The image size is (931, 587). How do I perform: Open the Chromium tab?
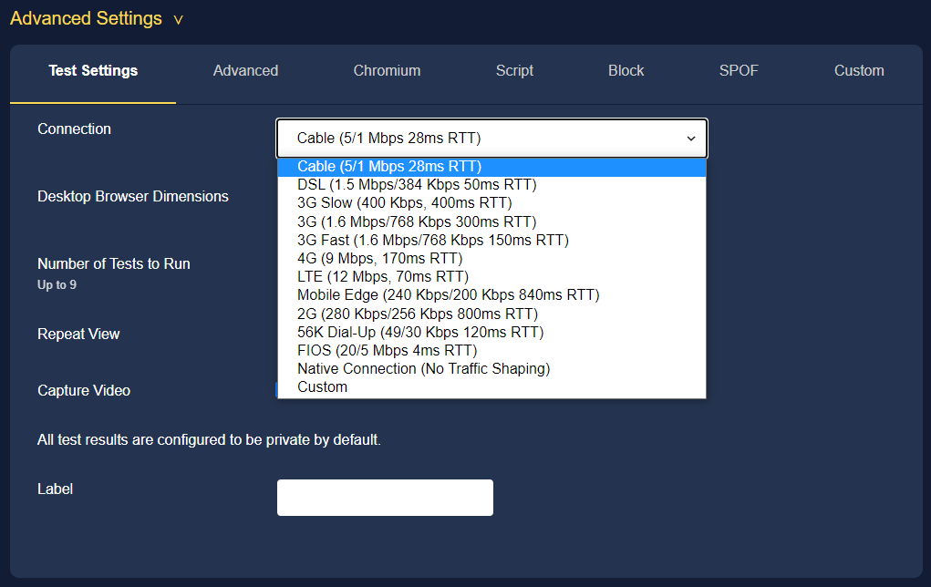point(387,70)
